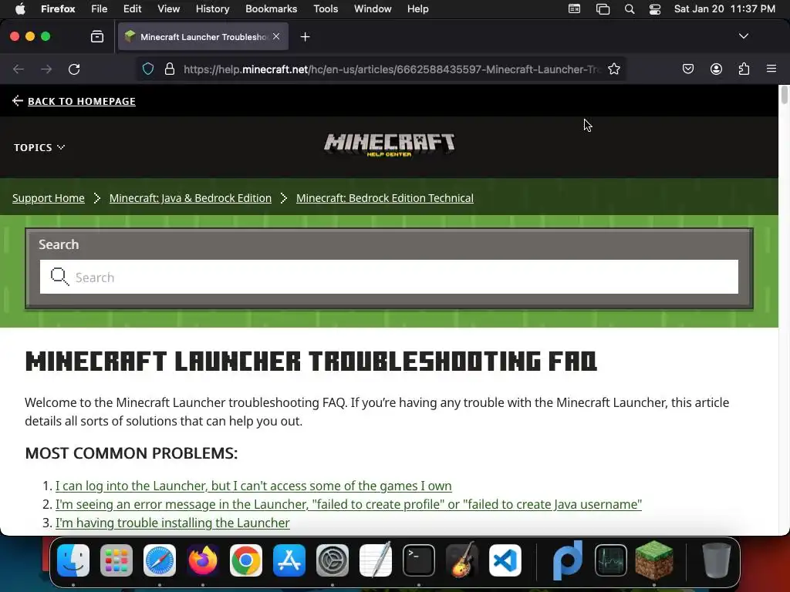
Task: Open the Bookmarks menu
Action: (271, 9)
